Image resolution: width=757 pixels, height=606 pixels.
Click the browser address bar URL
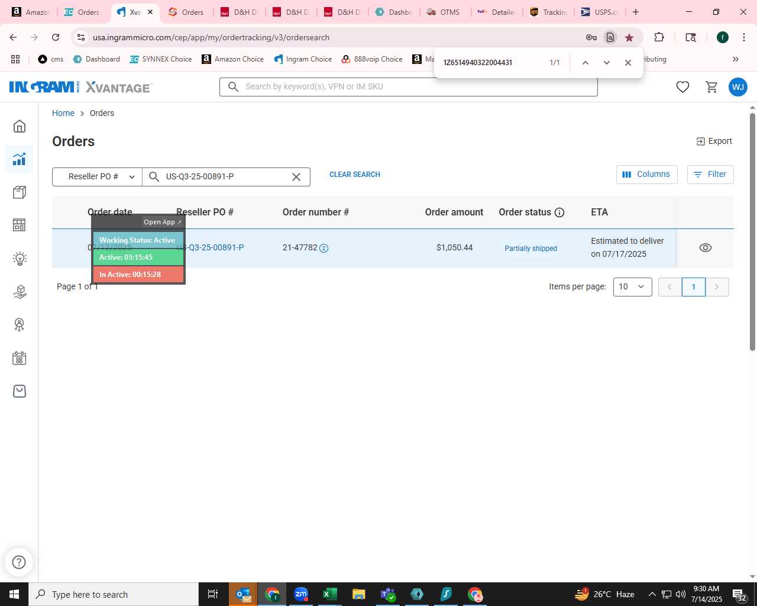(x=211, y=37)
